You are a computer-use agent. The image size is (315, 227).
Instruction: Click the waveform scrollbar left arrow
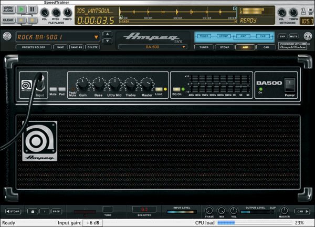128,21
